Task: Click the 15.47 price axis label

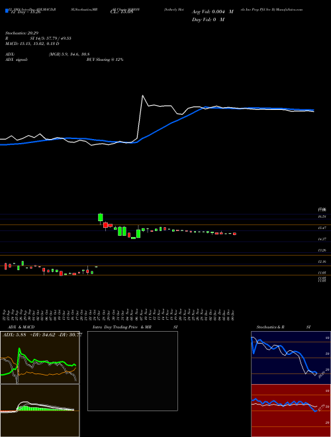Action: (x=322, y=228)
